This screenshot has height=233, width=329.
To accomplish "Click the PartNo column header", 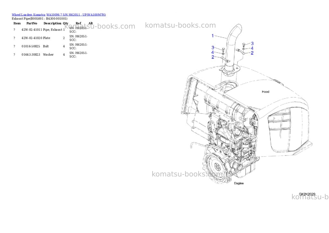I will [32, 23].
